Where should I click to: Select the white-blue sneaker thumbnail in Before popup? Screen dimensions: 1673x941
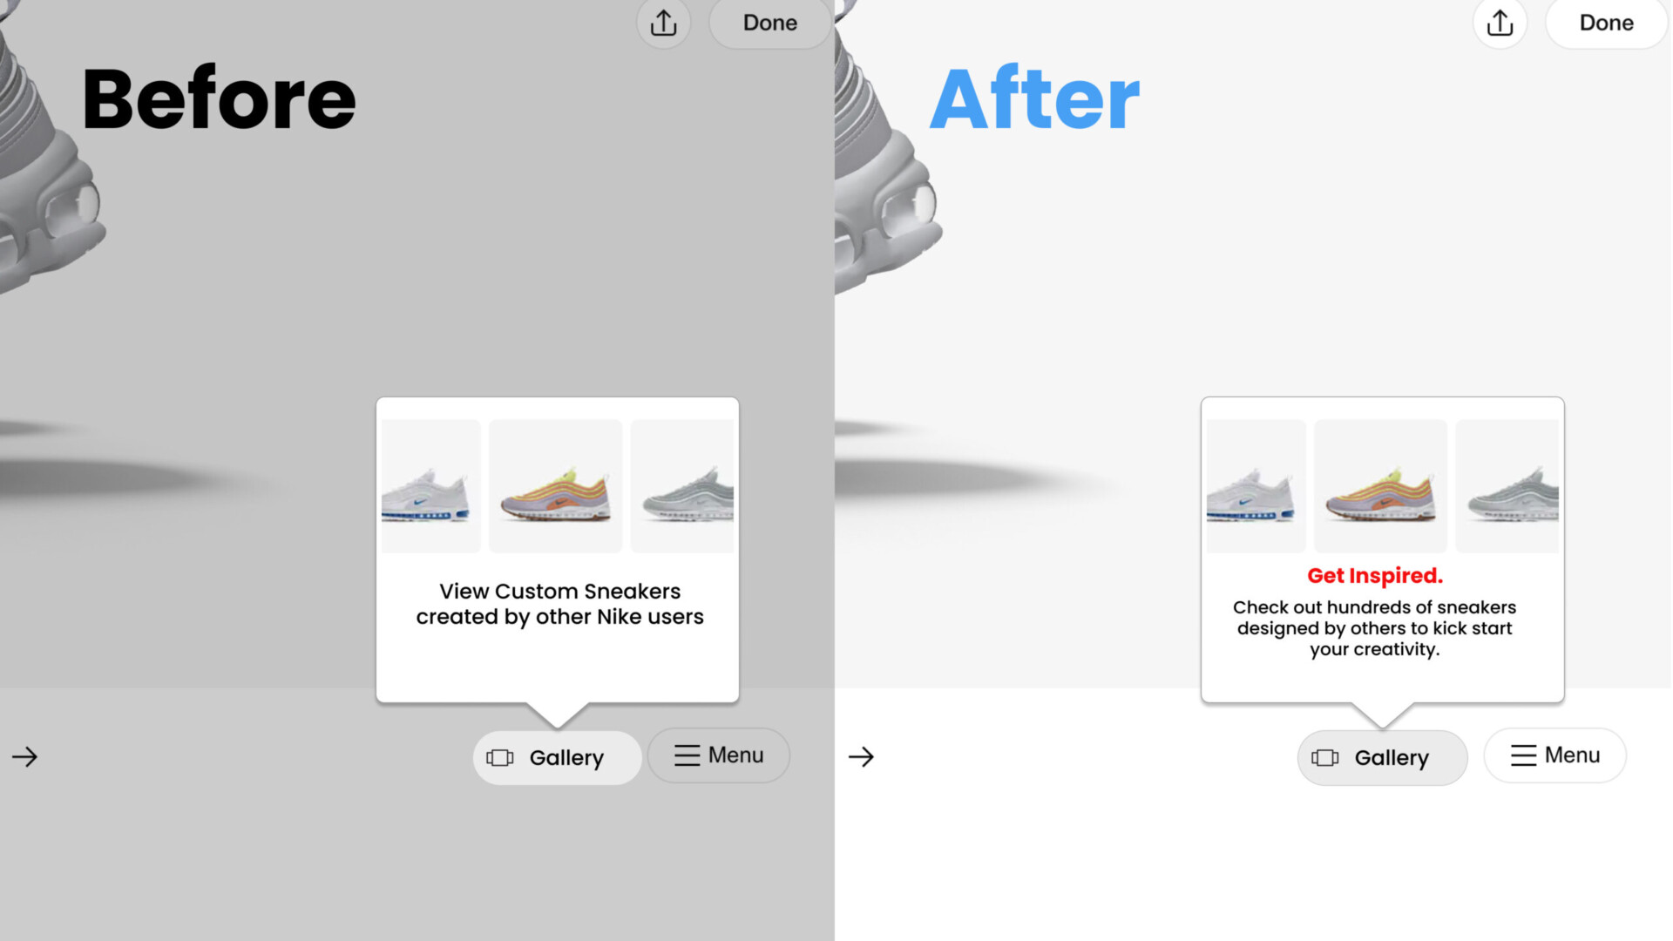pyautogui.click(x=430, y=486)
